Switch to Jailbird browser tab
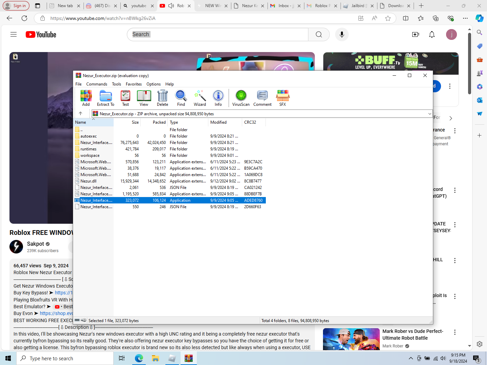The height and width of the screenshot is (365, 487). pos(359,6)
